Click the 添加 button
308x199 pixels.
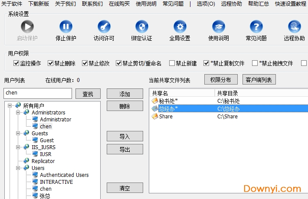(125, 94)
